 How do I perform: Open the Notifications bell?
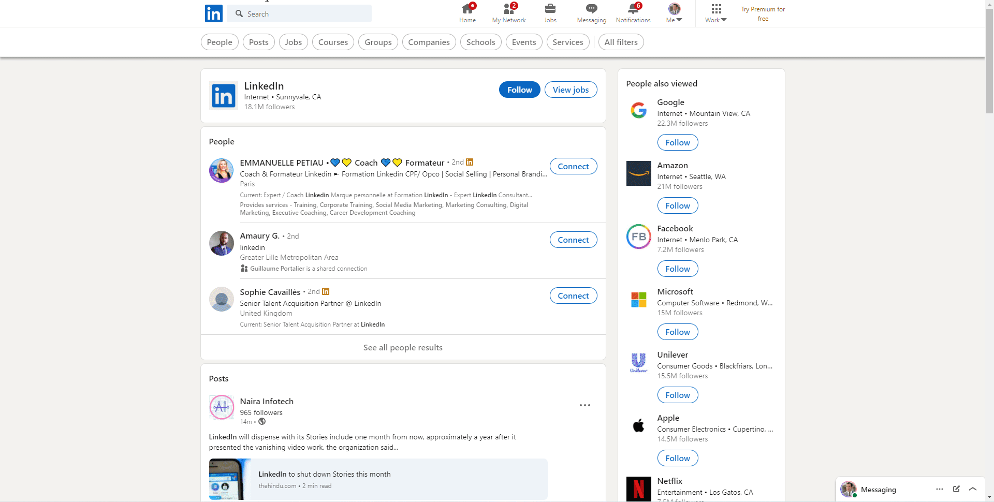pos(633,13)
